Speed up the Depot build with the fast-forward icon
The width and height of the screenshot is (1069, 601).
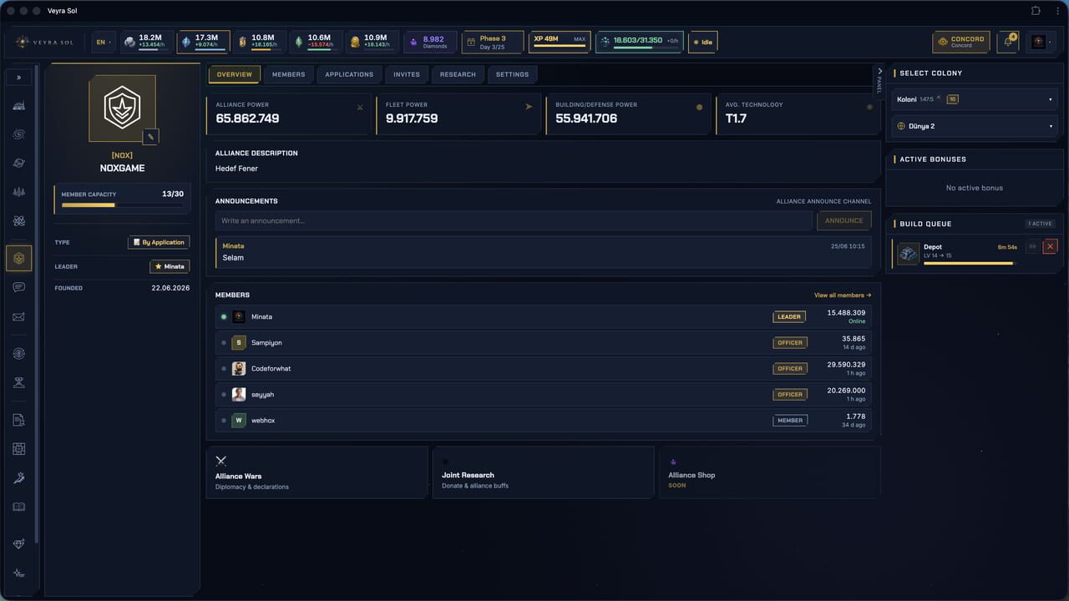(x=1033, y=246)
